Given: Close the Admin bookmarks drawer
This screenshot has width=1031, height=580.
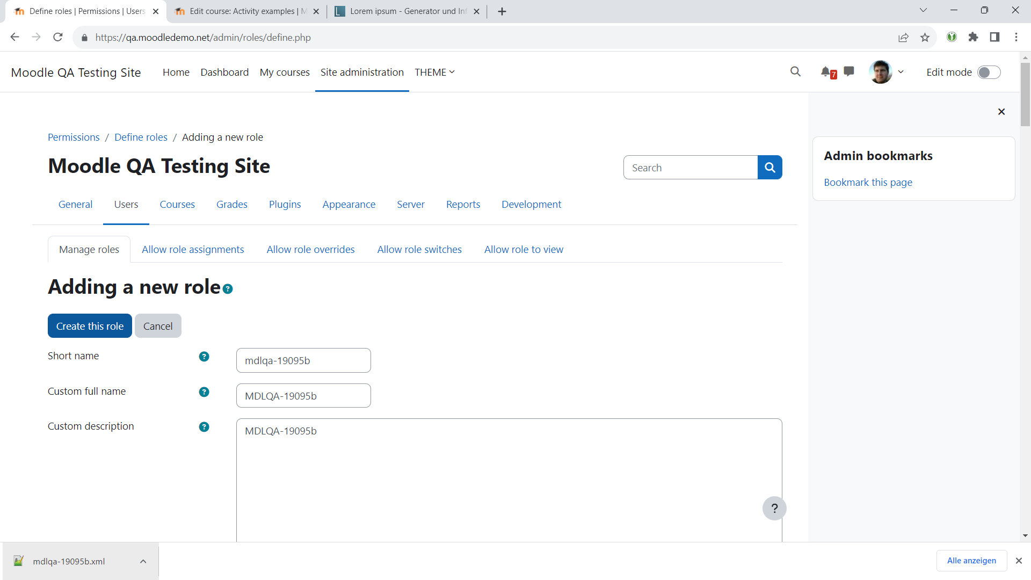Looking at the screenshot, I should [x=1001, y=112].
